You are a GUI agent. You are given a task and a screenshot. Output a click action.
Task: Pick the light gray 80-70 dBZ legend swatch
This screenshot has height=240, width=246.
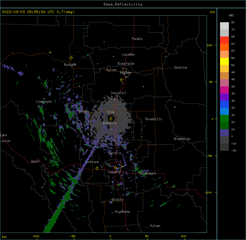click(224, 26)
